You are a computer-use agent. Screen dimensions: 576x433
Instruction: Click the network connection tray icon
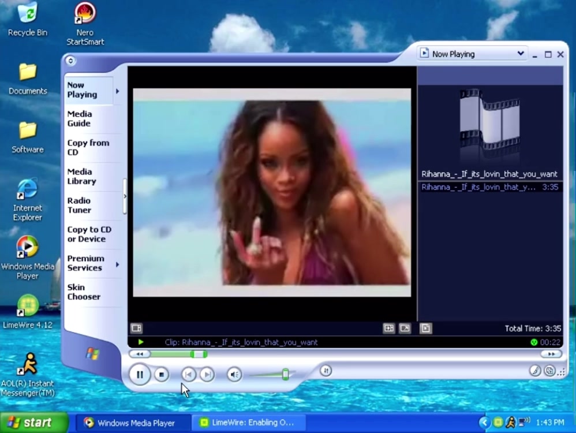pos(524,422)
